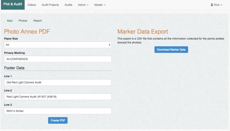Switch to the Map tab
The height and width of the screenshot is (131, 230).
(10, 21)
